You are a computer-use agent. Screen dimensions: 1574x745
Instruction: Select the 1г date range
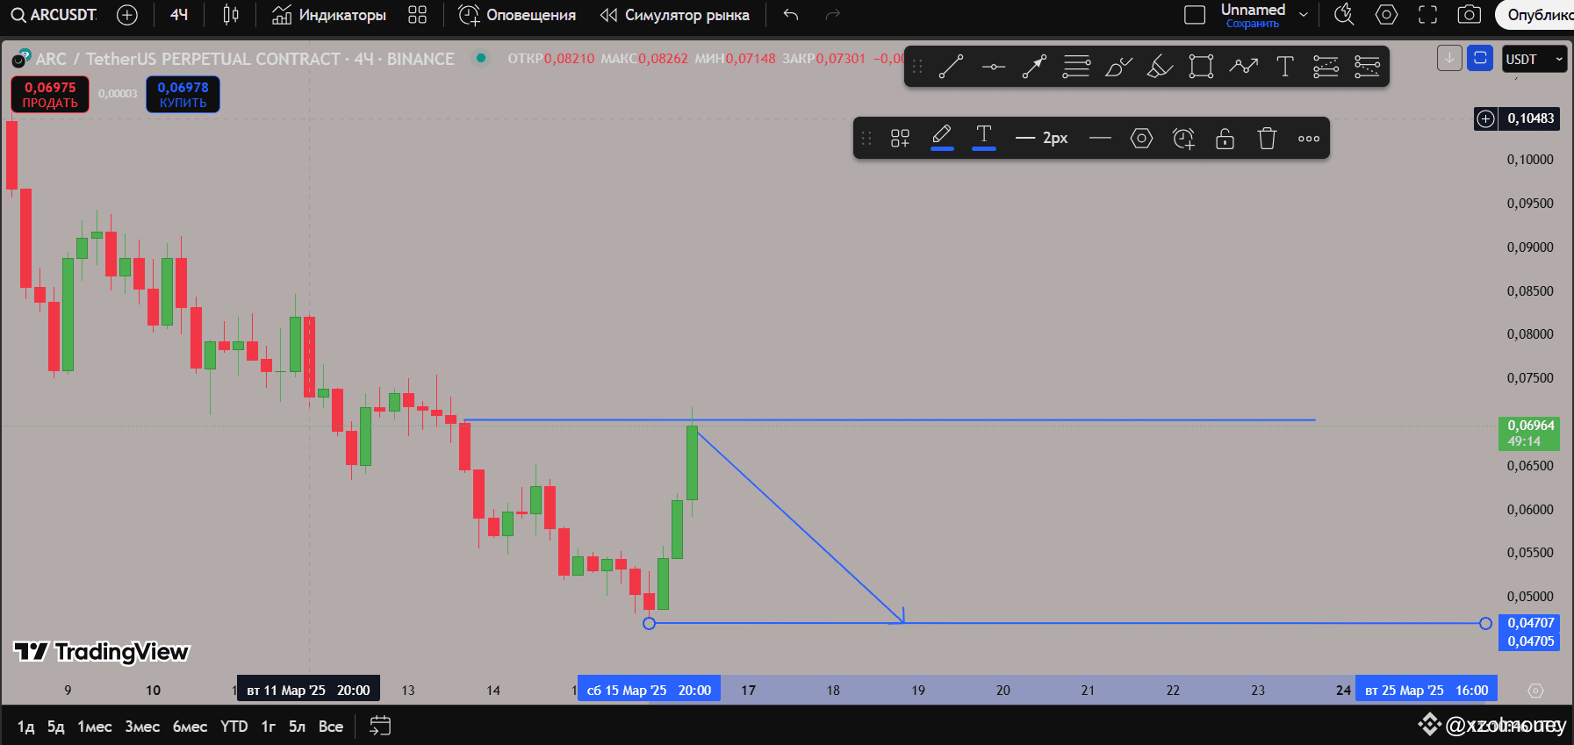point(269,727)
